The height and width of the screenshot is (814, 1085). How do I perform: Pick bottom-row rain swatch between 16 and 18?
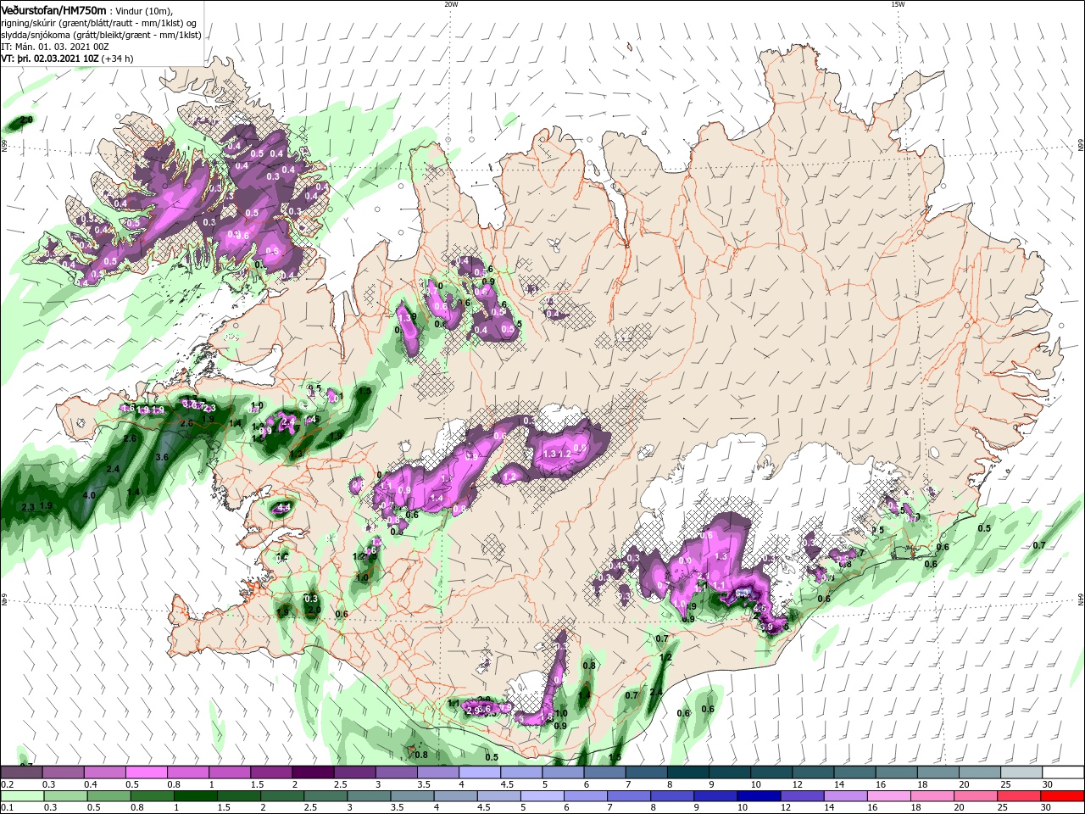(891, 795)
